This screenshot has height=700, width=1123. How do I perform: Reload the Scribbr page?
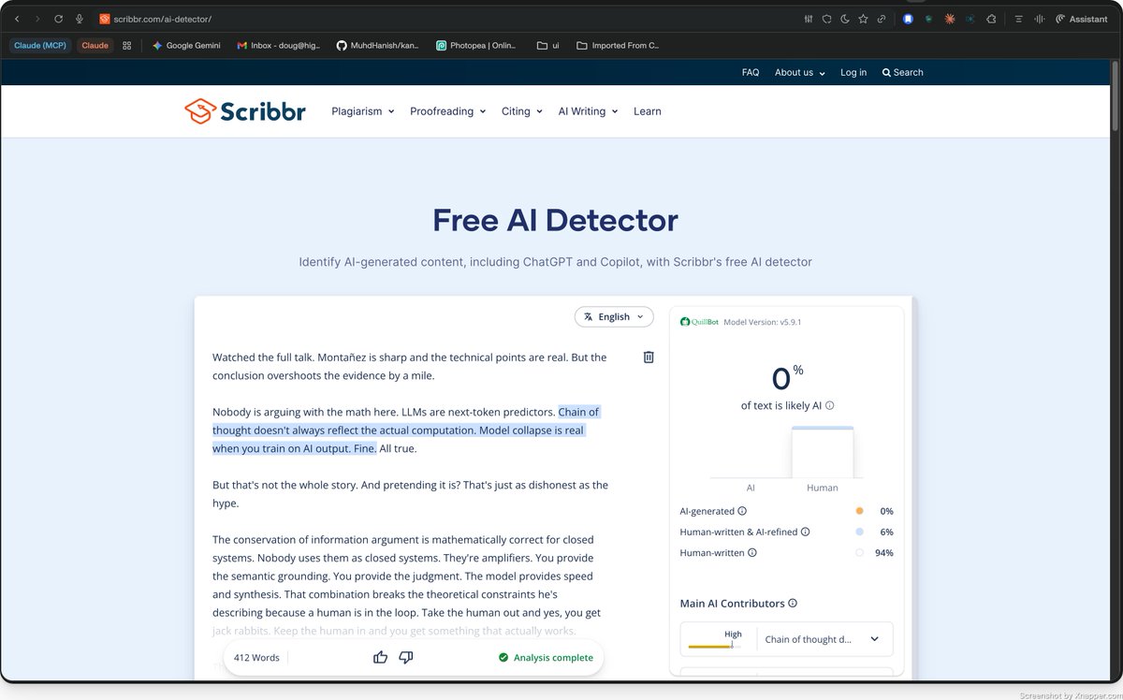pos(58,19)
